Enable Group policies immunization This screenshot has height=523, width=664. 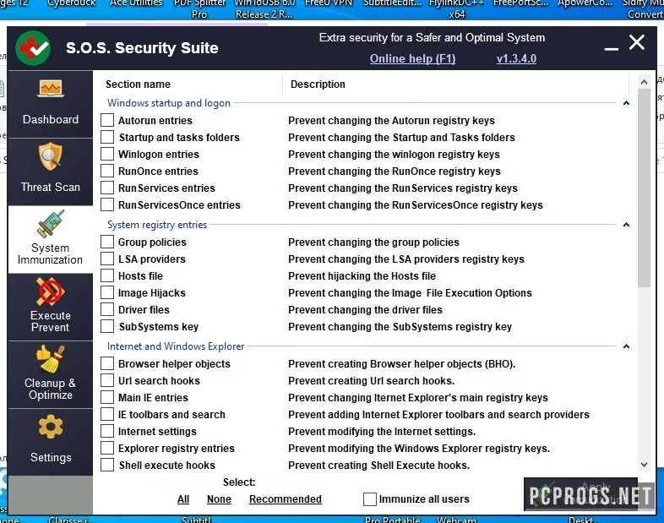coord(107,242)
